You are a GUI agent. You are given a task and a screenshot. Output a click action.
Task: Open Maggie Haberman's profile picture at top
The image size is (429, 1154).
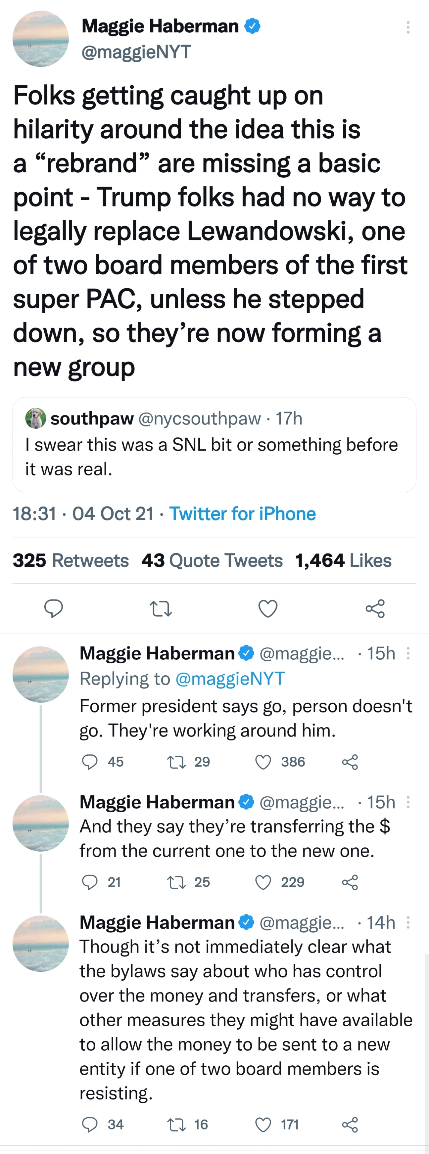[41, 39]
